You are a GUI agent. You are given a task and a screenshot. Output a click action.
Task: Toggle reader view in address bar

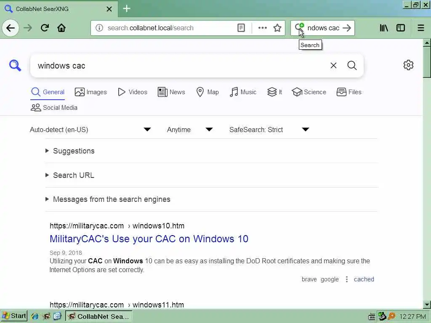click(x=241, y=28)
